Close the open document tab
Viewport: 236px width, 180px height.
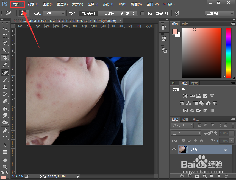point(120,21)
